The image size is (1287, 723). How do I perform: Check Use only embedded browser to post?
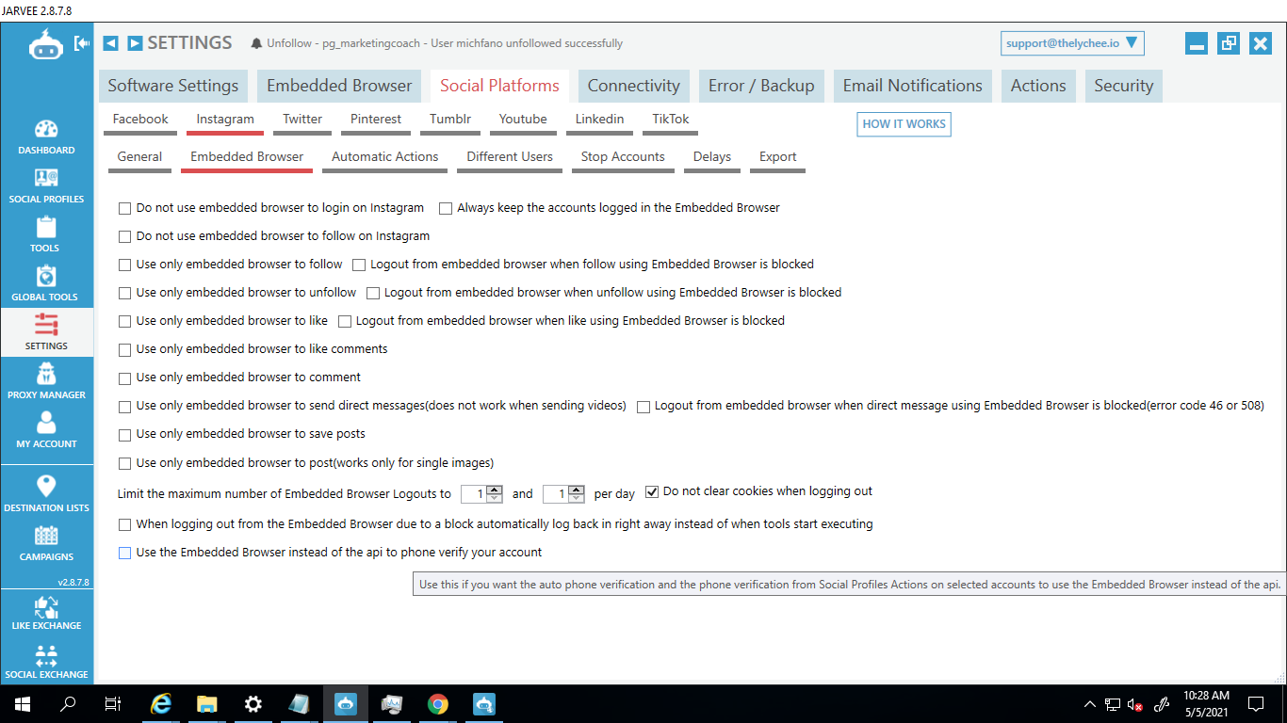tap(124, 463)
